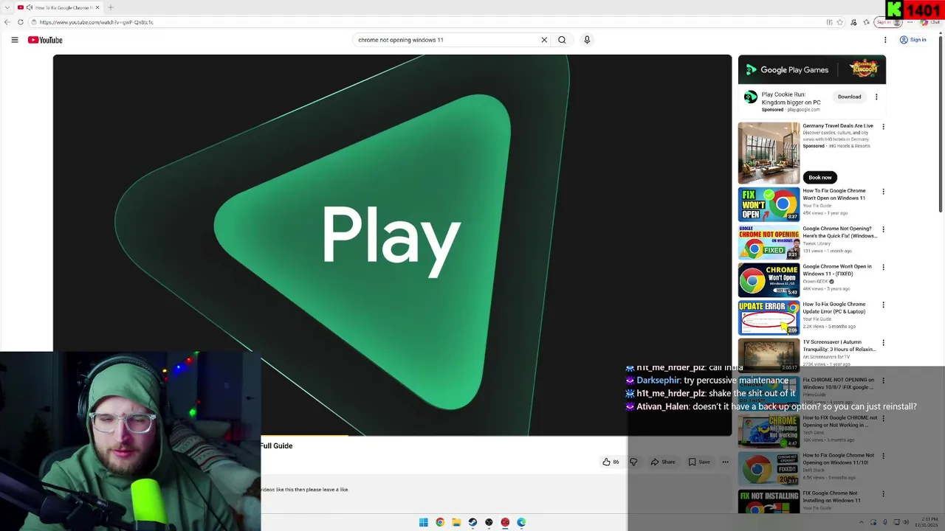Like the video with thumbs up

611,462
